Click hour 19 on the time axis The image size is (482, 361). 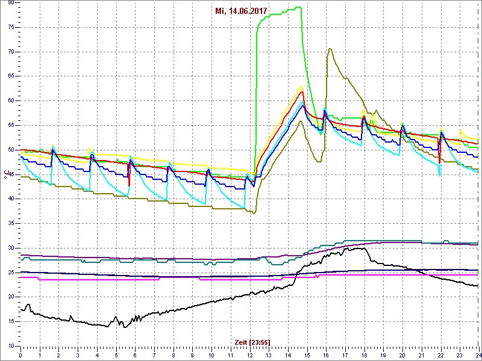click(x=383, y=355)
